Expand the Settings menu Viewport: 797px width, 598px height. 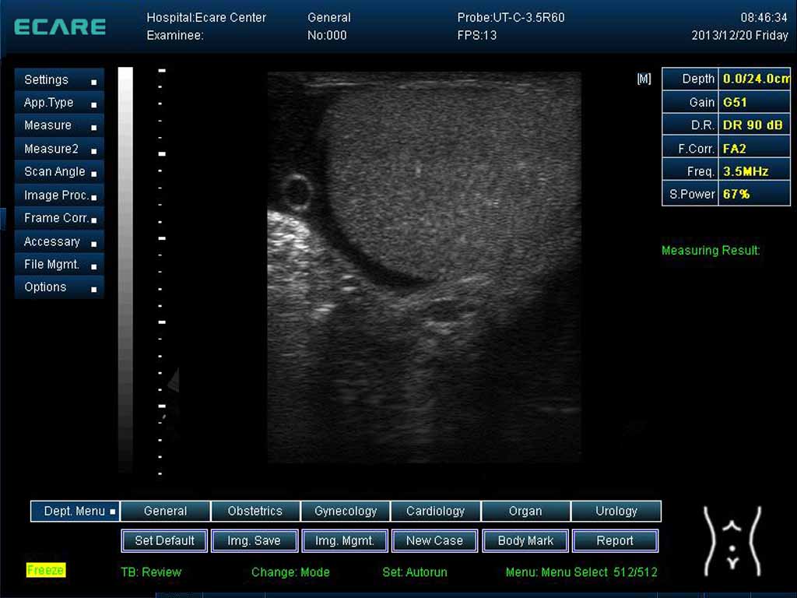point(59,79)
